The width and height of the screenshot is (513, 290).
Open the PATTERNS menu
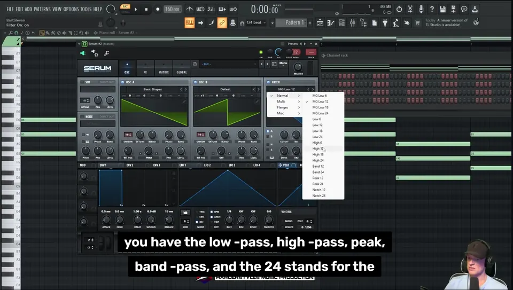click(x=42, y=9)
